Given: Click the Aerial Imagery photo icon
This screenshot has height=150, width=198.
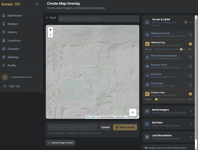Looking at the screenshot, I should pyautogui.click(x=147, y=111).
